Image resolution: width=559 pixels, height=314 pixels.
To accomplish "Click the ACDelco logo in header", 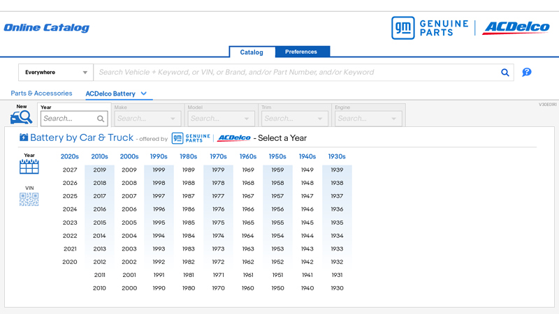I will (x=516, y=28).
